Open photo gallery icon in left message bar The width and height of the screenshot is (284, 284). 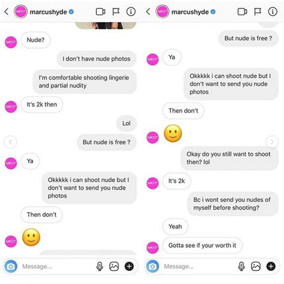coord(114,266)
